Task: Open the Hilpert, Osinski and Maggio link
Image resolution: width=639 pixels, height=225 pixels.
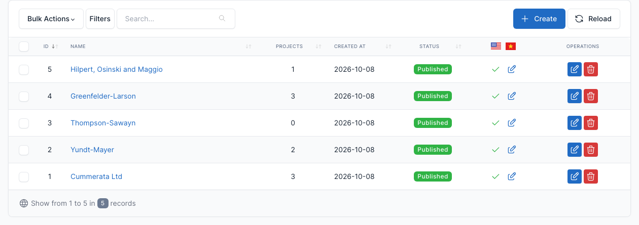Action: tap(117, 69)
